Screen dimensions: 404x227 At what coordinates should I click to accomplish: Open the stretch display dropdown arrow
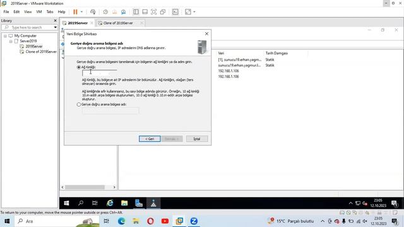(x=194, y=12)
